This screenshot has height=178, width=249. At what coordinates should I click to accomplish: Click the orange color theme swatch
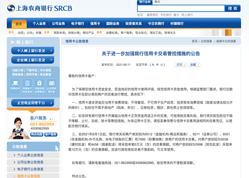[x=228, y=33]
